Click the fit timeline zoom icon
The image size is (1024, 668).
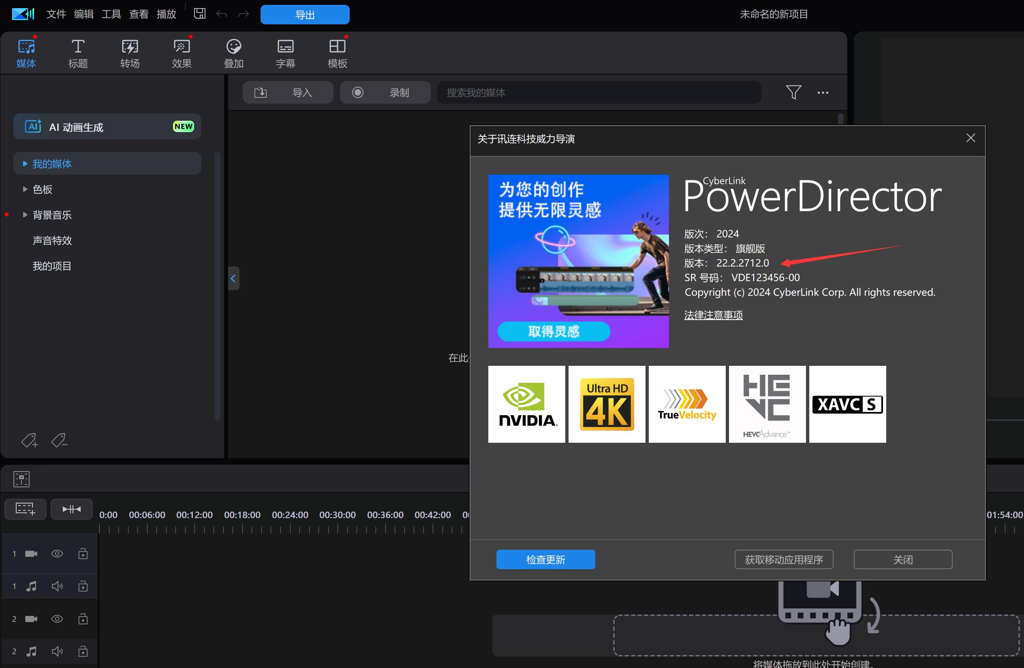[71, 509]
